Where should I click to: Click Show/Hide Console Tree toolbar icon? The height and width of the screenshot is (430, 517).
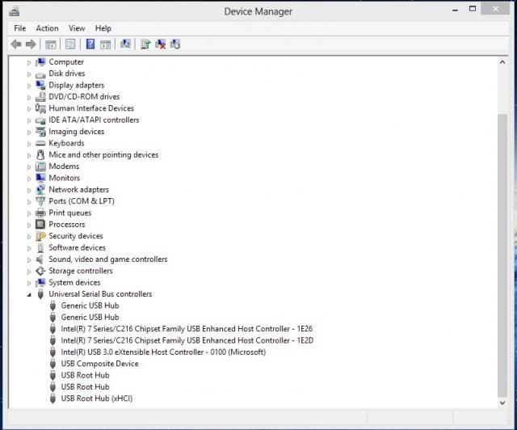[50, 44]
